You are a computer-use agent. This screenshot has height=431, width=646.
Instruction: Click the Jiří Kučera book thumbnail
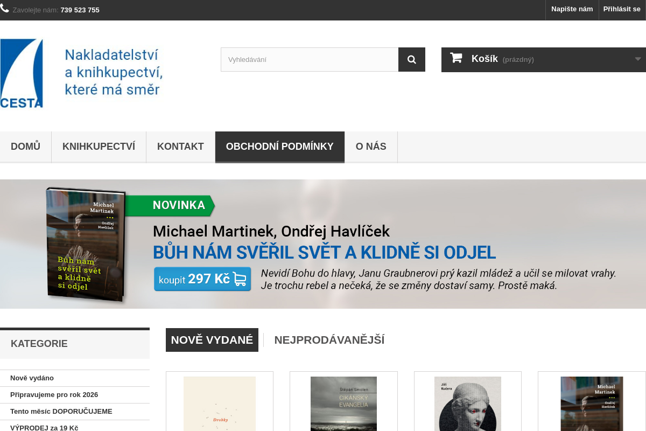468,404
